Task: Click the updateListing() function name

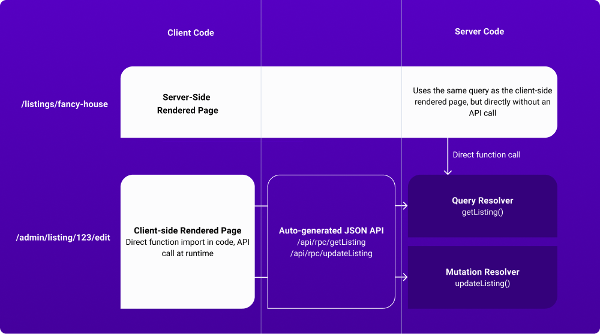Action: coord(482,283)
